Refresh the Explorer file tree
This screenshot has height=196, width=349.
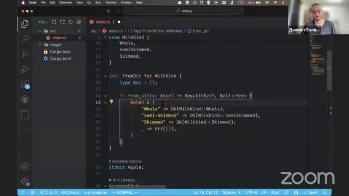coord(70,22)
